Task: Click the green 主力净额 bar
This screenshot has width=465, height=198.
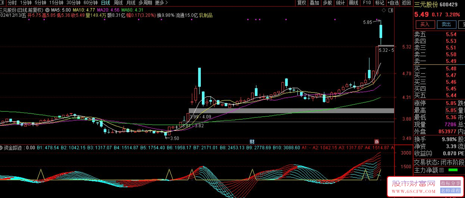Action: 453,169
